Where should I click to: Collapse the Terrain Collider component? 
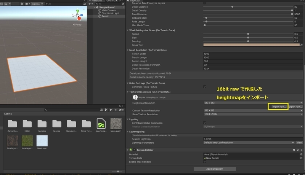[128, 150]
